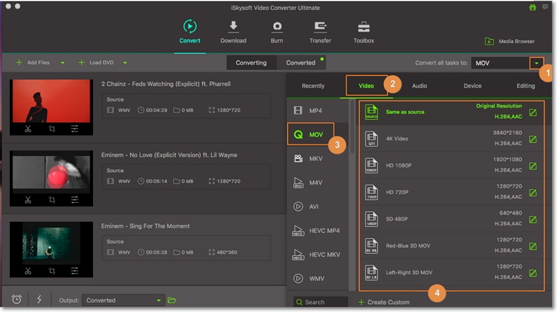Select the Audio format tab

[x=419, y=86]
